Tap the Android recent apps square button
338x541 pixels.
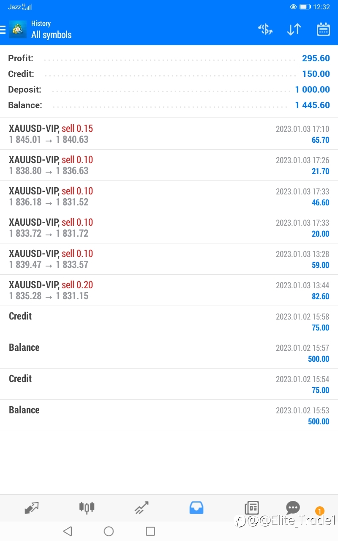pos(150,531)
